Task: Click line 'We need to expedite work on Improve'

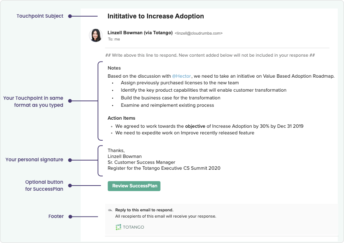Action: (x=185, y=133)
